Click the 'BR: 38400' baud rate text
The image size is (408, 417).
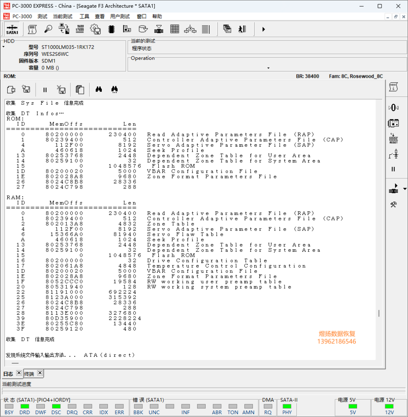(307, 76)
